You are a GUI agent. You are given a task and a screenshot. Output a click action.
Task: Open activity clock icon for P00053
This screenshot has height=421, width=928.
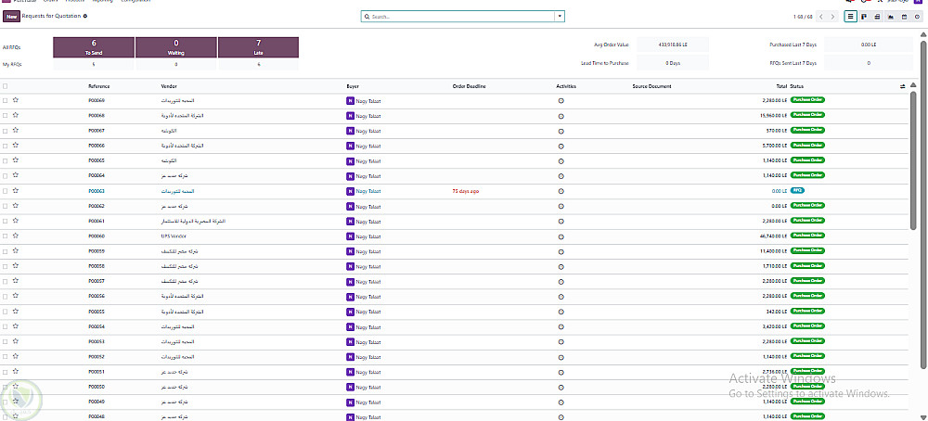[561, 342]
